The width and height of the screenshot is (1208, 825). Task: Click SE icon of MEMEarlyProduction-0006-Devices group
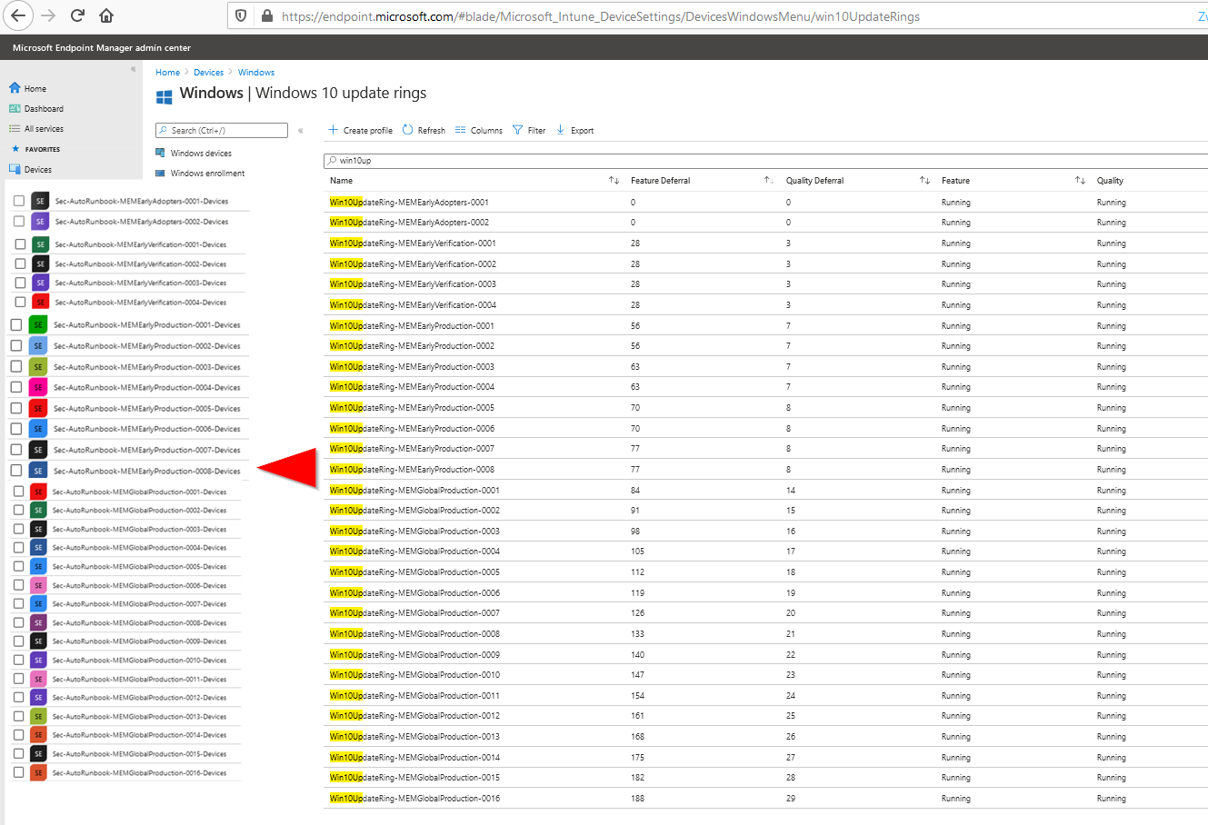click(x=37, y=429)
